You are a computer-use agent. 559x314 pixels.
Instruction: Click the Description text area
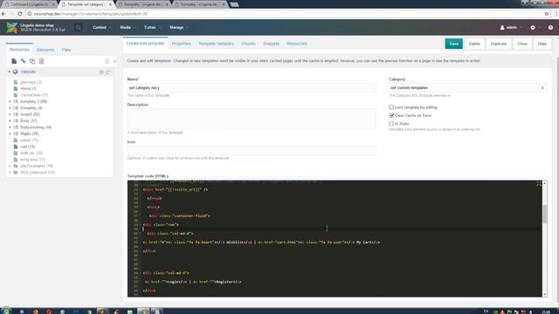[x=252, y=119]
